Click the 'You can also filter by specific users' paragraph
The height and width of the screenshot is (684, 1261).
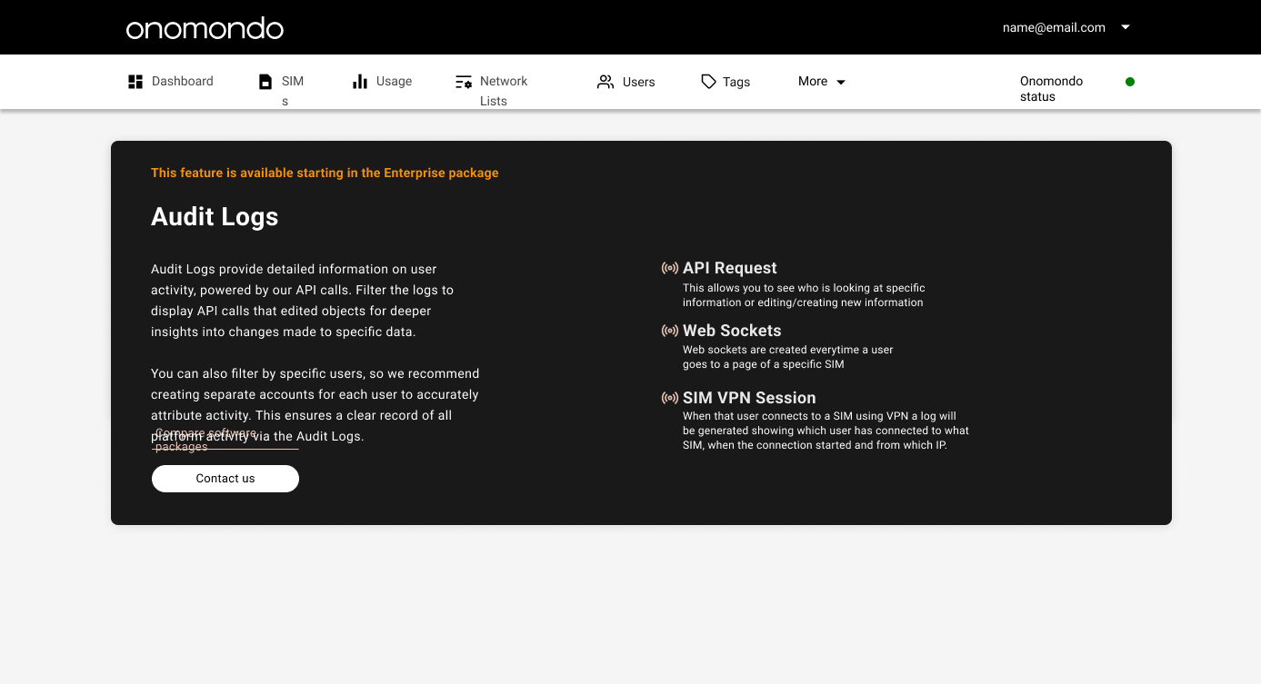(315, 405)
